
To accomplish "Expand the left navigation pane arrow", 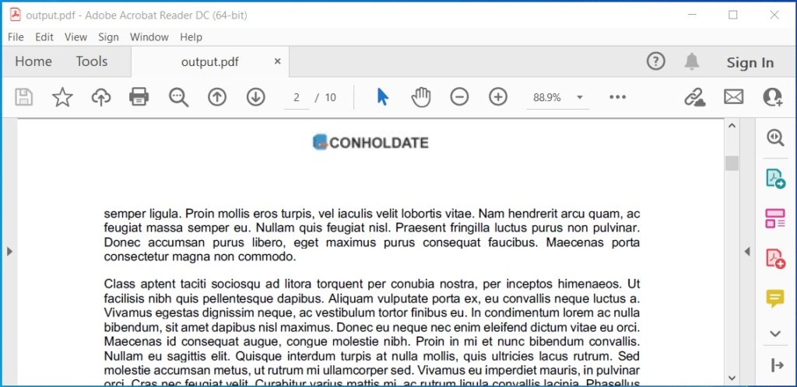I will pos(9,251).
